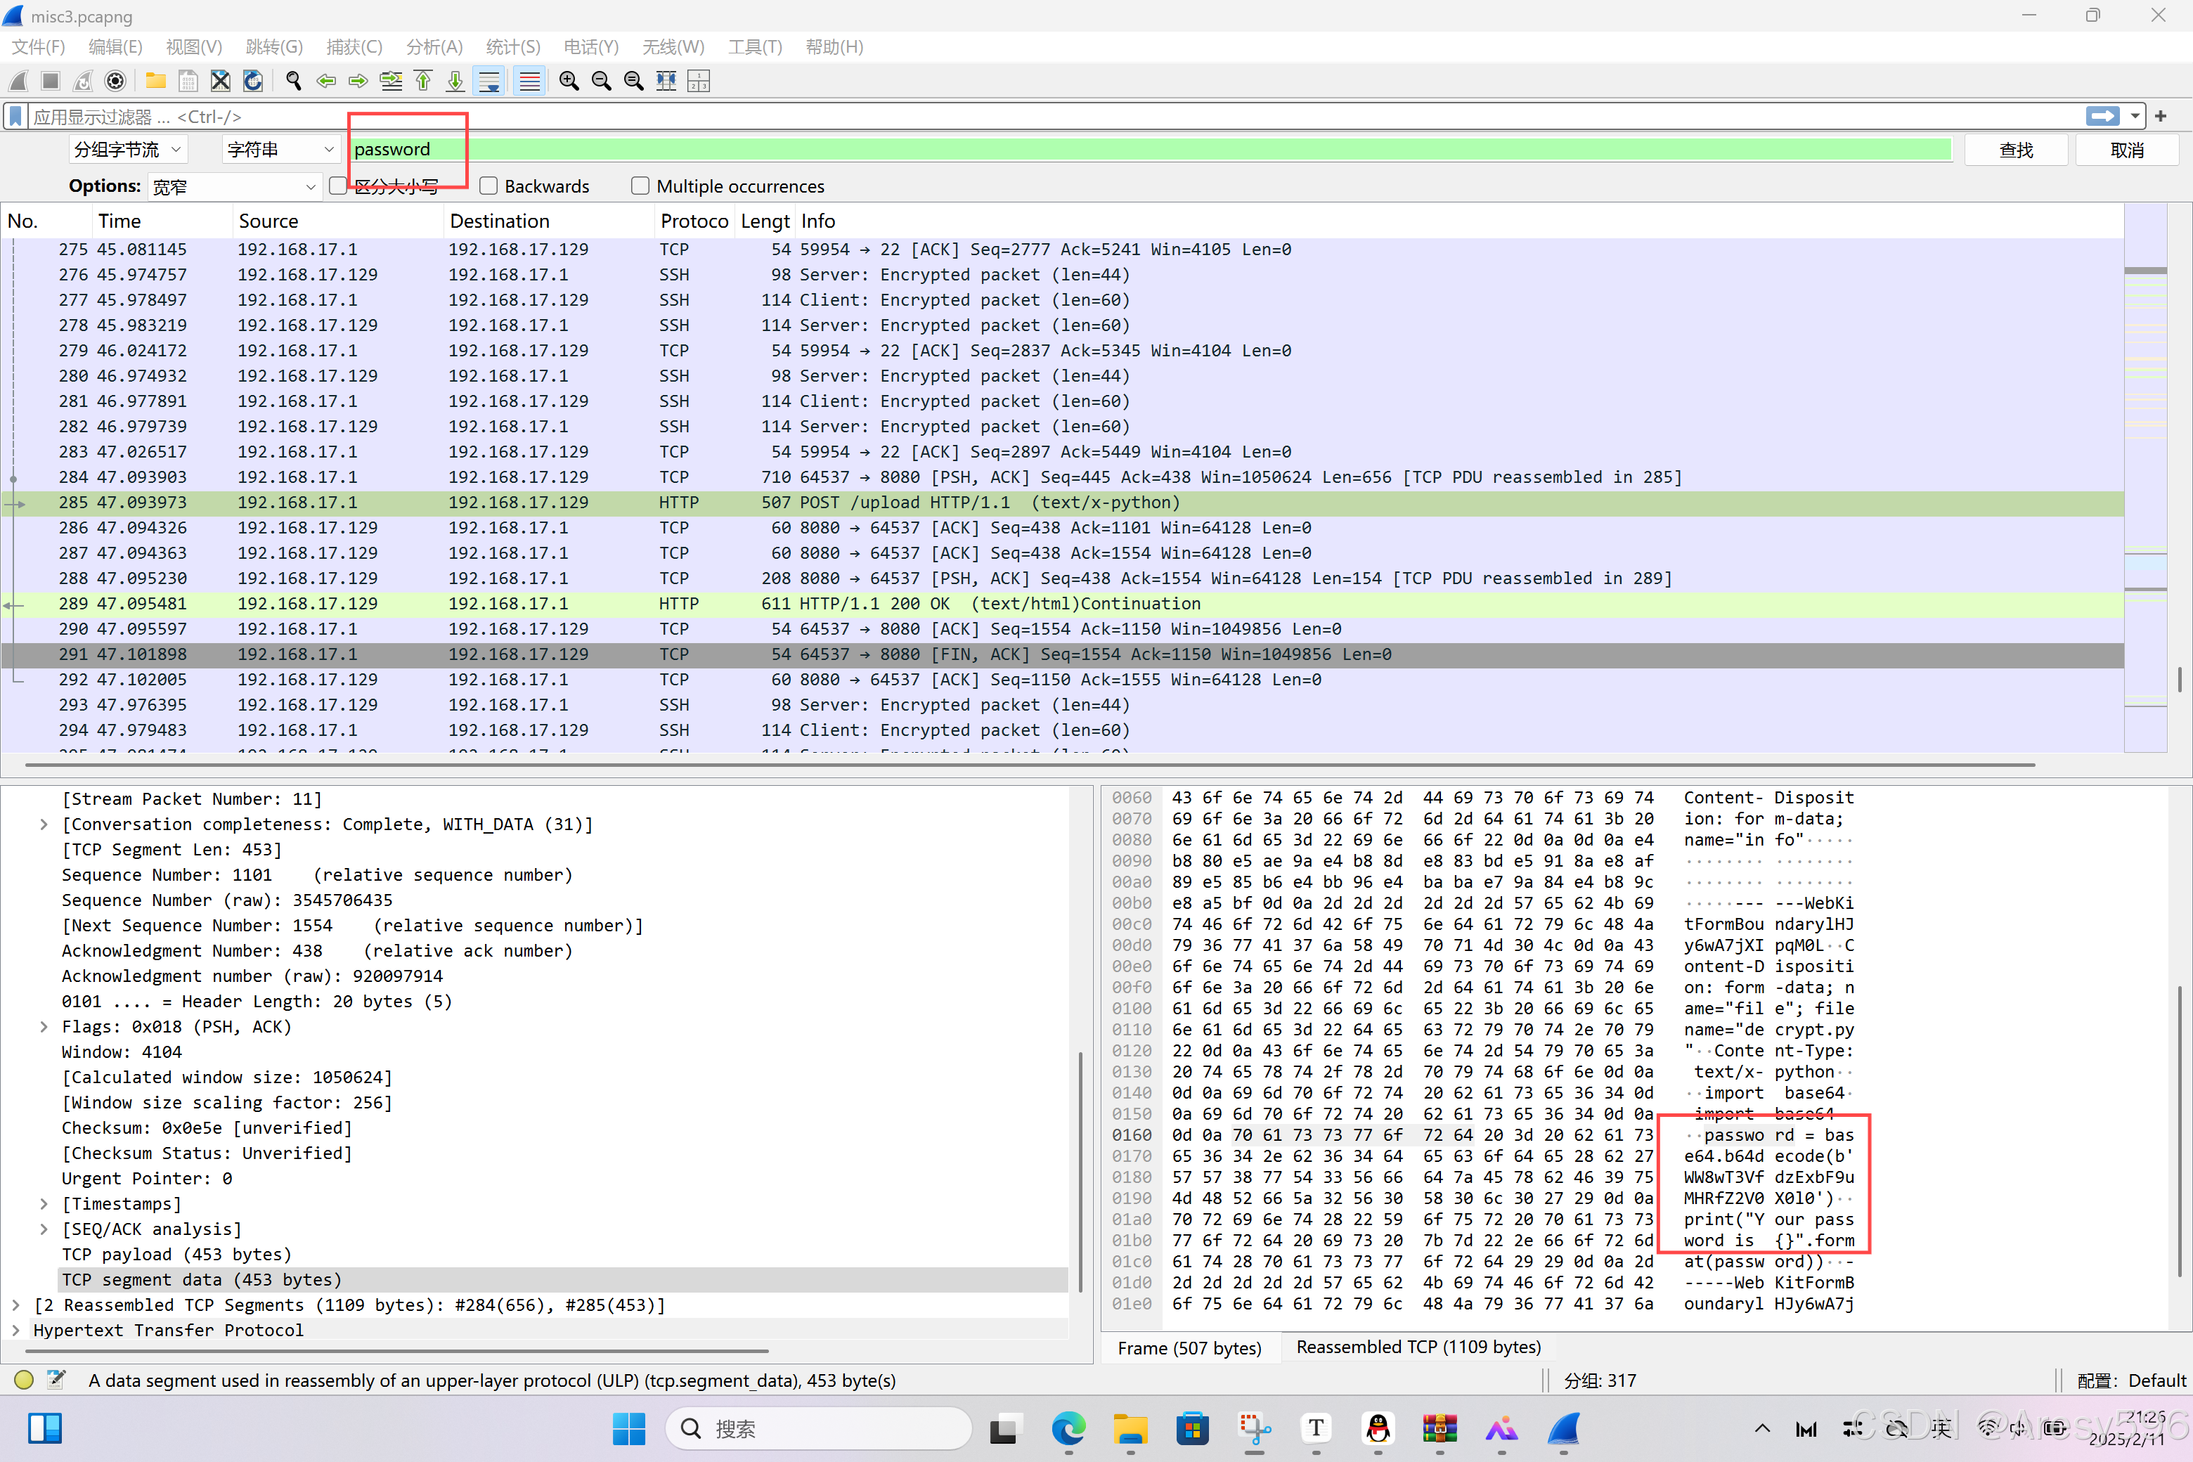Screen dimensions: 2193x1462
Task: Go to the first packet arrow icon
Action: point(423,81)
